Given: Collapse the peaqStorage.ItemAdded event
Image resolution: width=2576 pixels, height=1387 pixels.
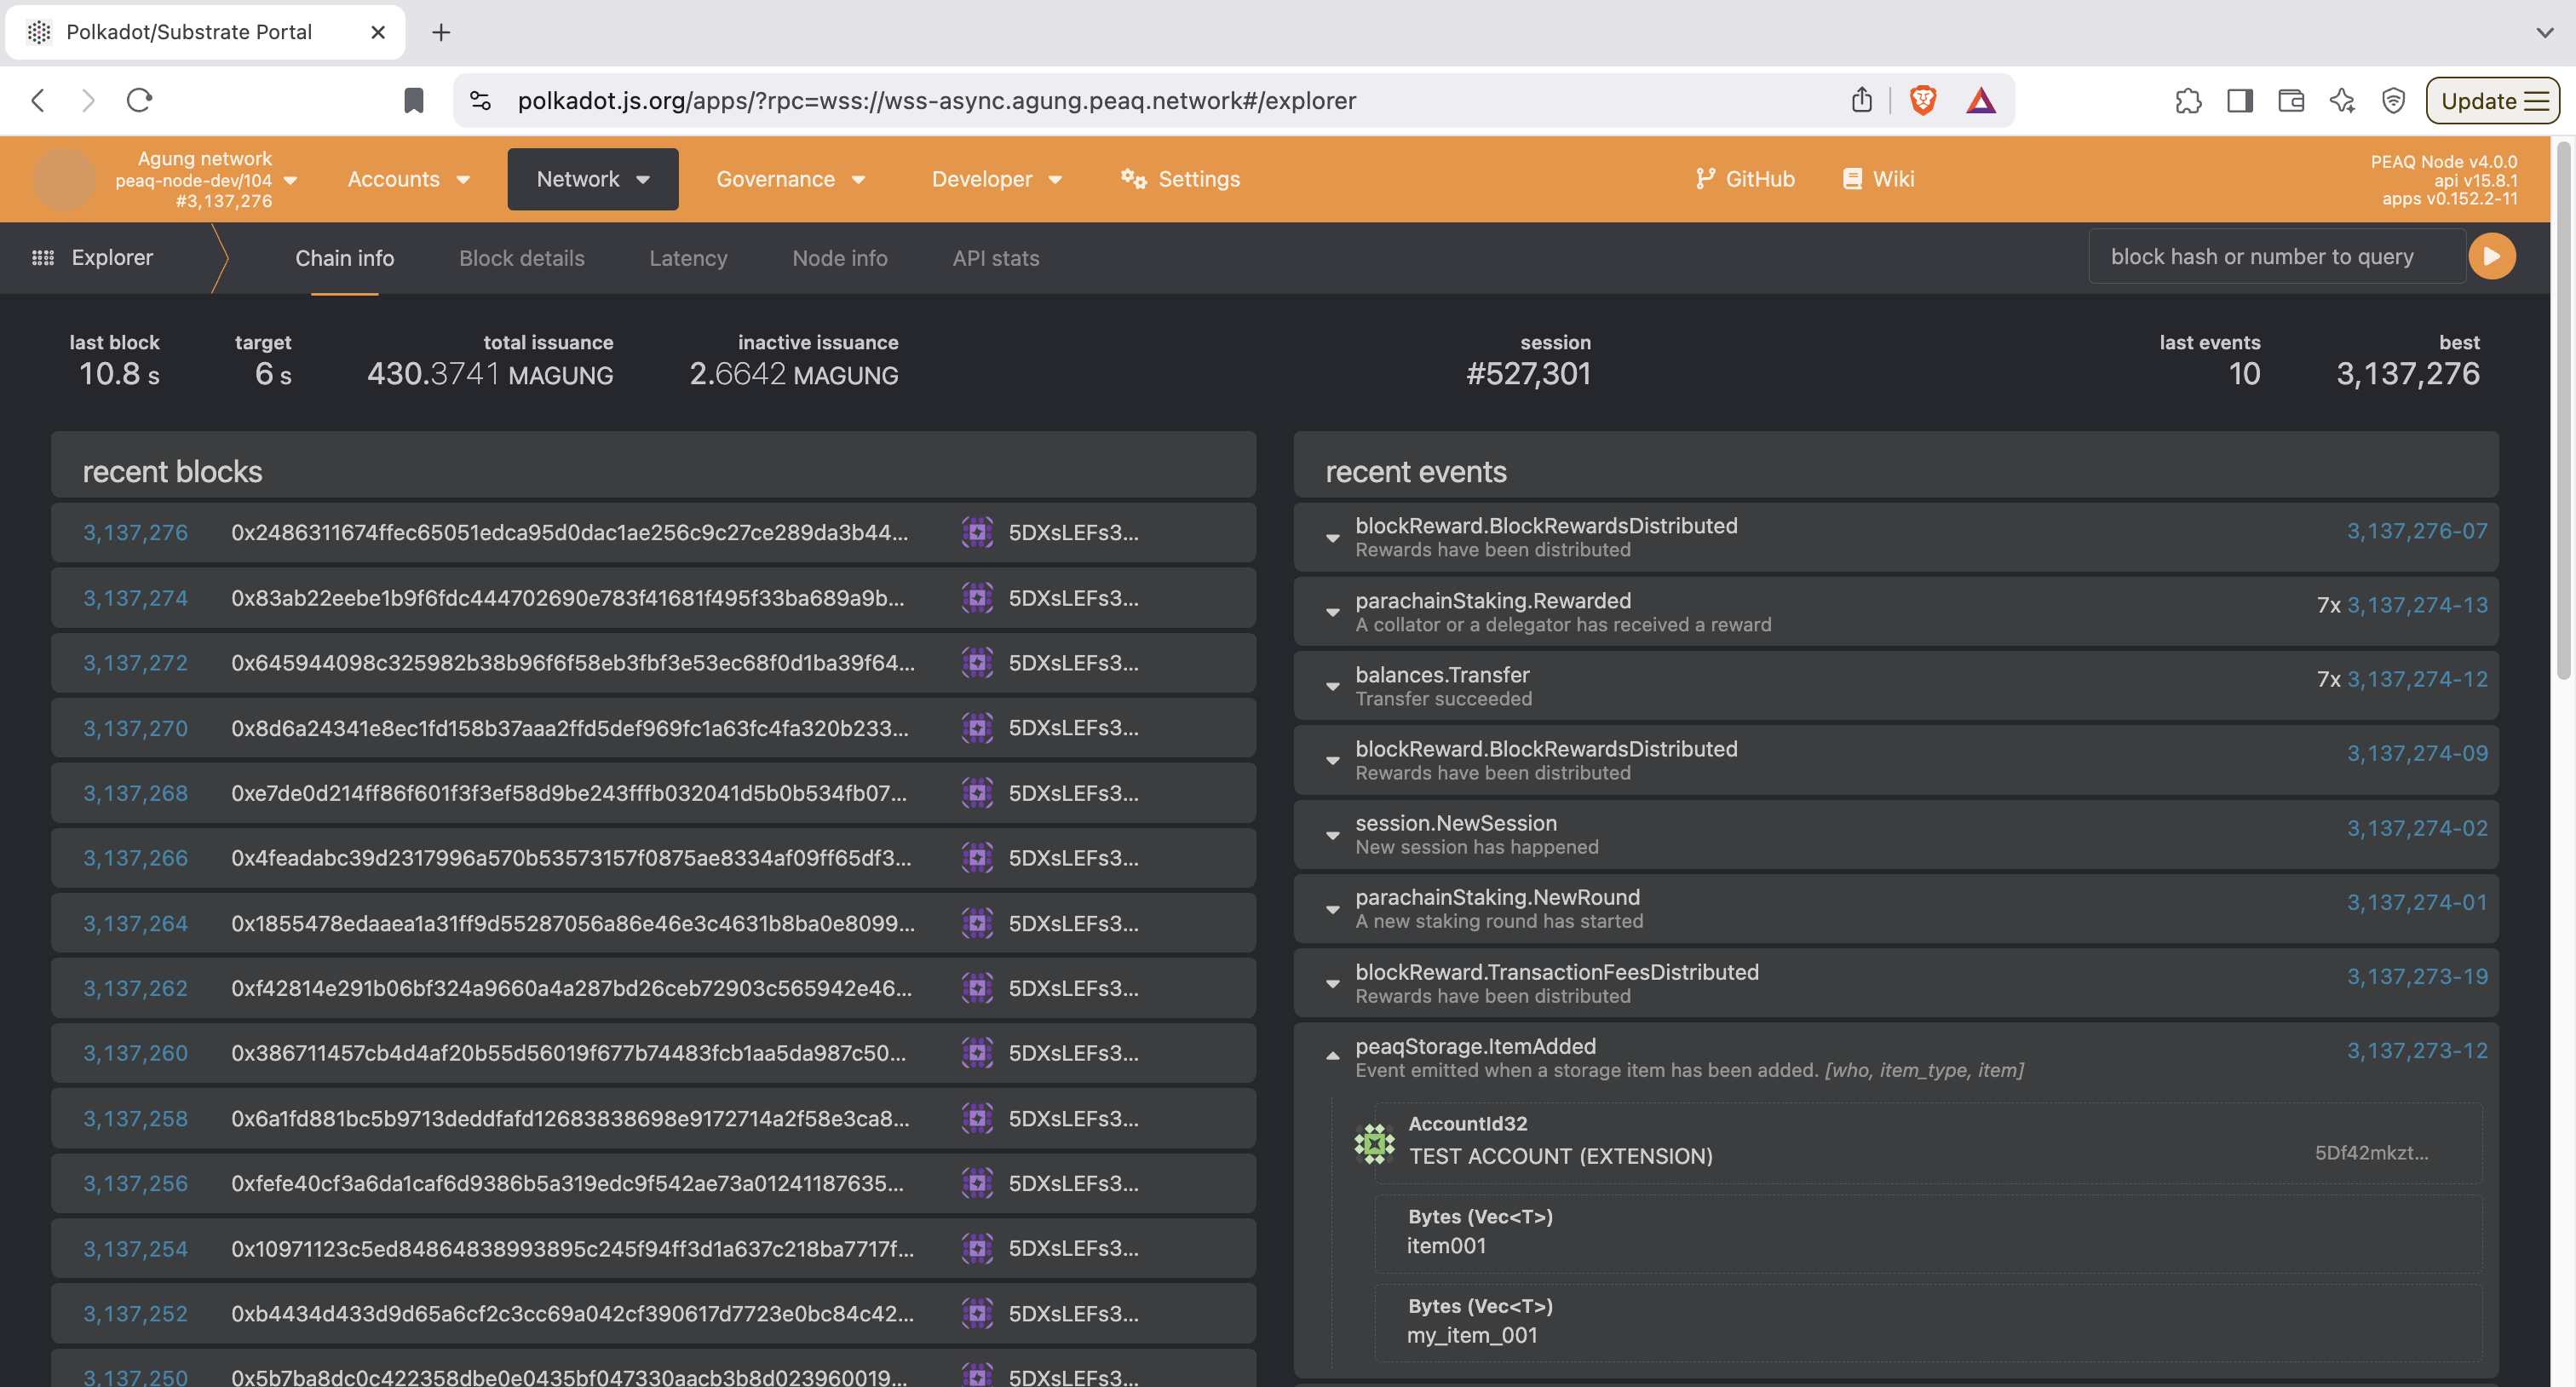Looking at the screenshot, I should tap(1332, 1055).
